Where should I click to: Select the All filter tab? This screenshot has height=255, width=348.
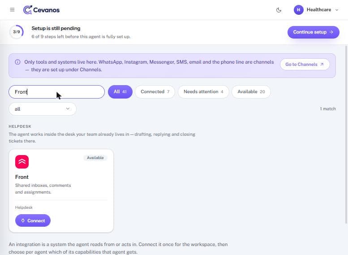click(120, 92)
